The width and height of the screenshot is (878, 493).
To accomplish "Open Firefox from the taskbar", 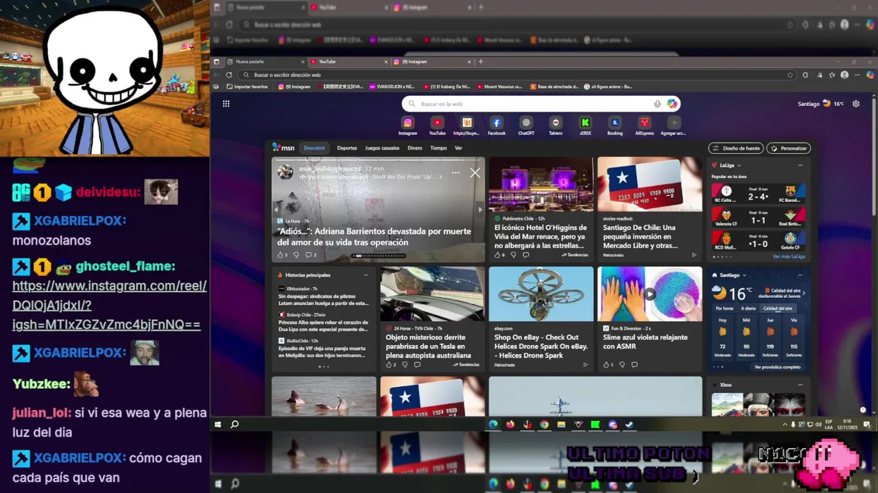I will pyautogui.click(x=510, y=425).
